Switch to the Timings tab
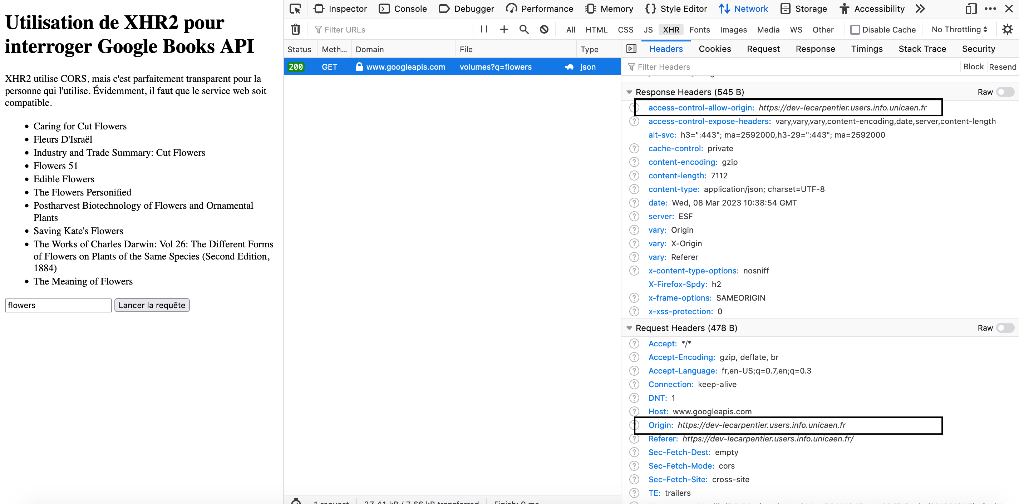 [x=867, y=49]
